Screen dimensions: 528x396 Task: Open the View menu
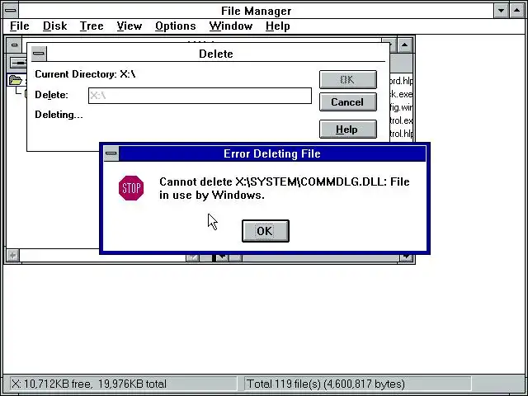pyautogui.click(x=130, y=26)
